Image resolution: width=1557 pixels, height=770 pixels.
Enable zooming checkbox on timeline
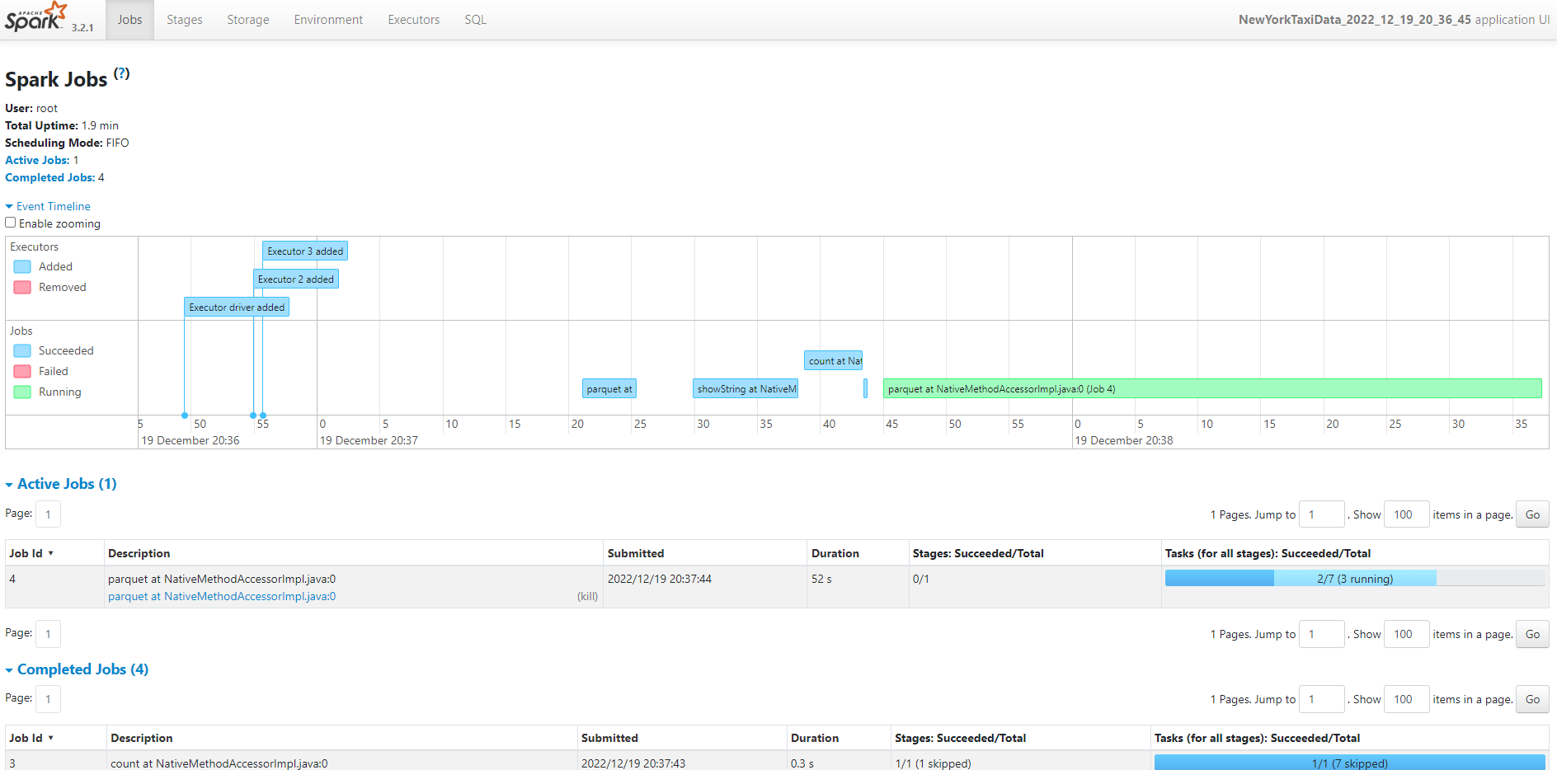click(11, 223)
